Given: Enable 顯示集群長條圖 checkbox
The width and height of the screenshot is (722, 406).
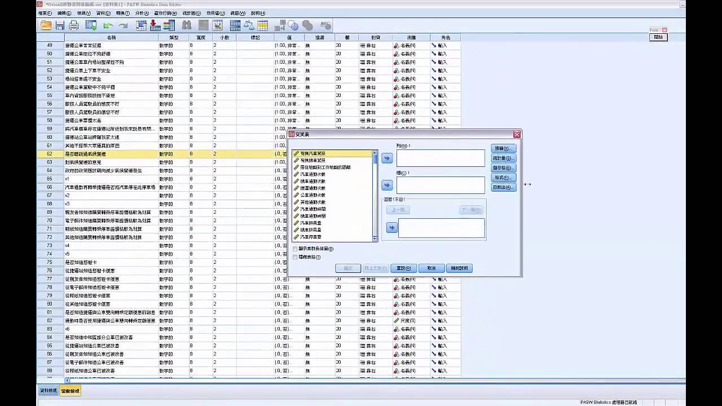Looking at the screenshot, I should (x=295, y=249).
